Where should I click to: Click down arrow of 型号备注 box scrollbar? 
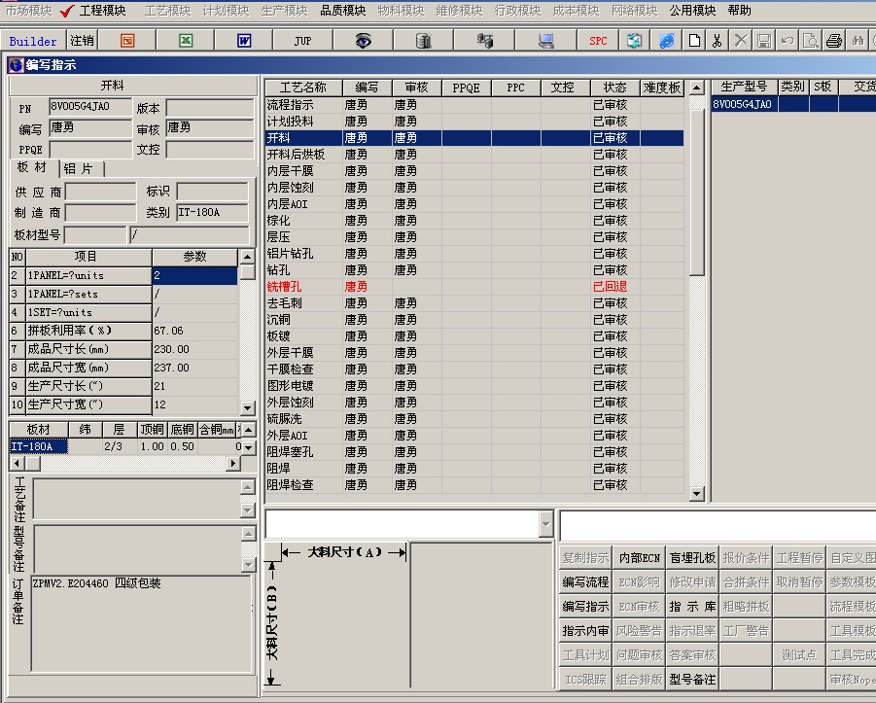248,565
